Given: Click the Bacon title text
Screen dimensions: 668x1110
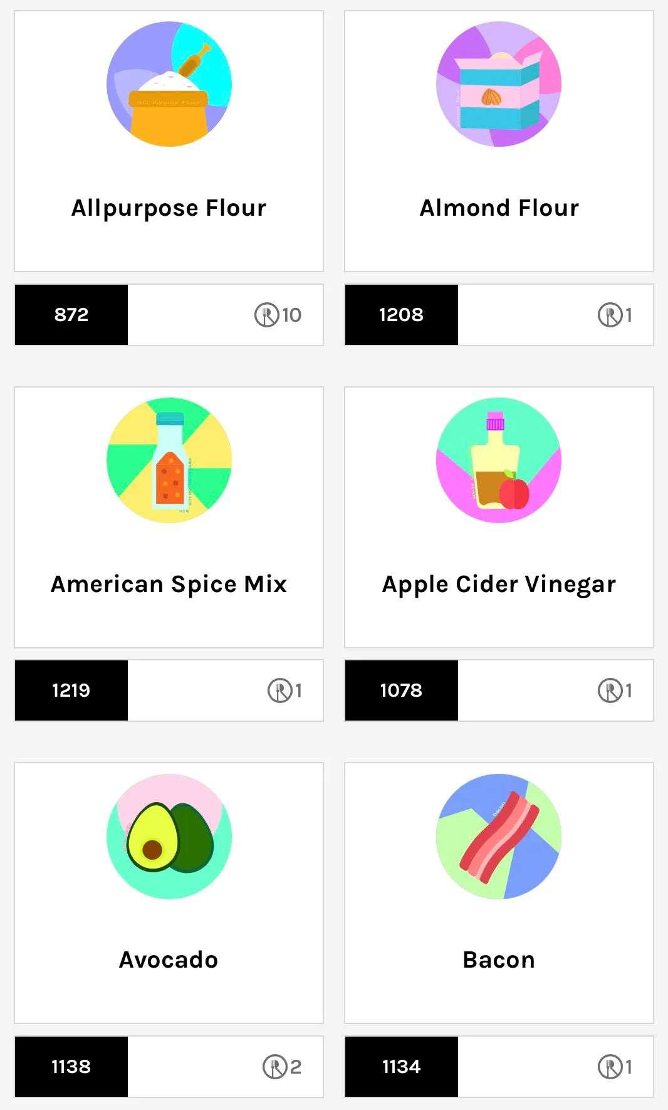Looking at the screenshot, I should pyautogui.click(x=499, y=960).
